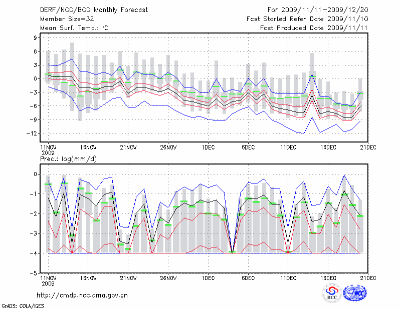Click the Member Size=32 label
Viewport: 401px width, 309px height.
(64, 19)
